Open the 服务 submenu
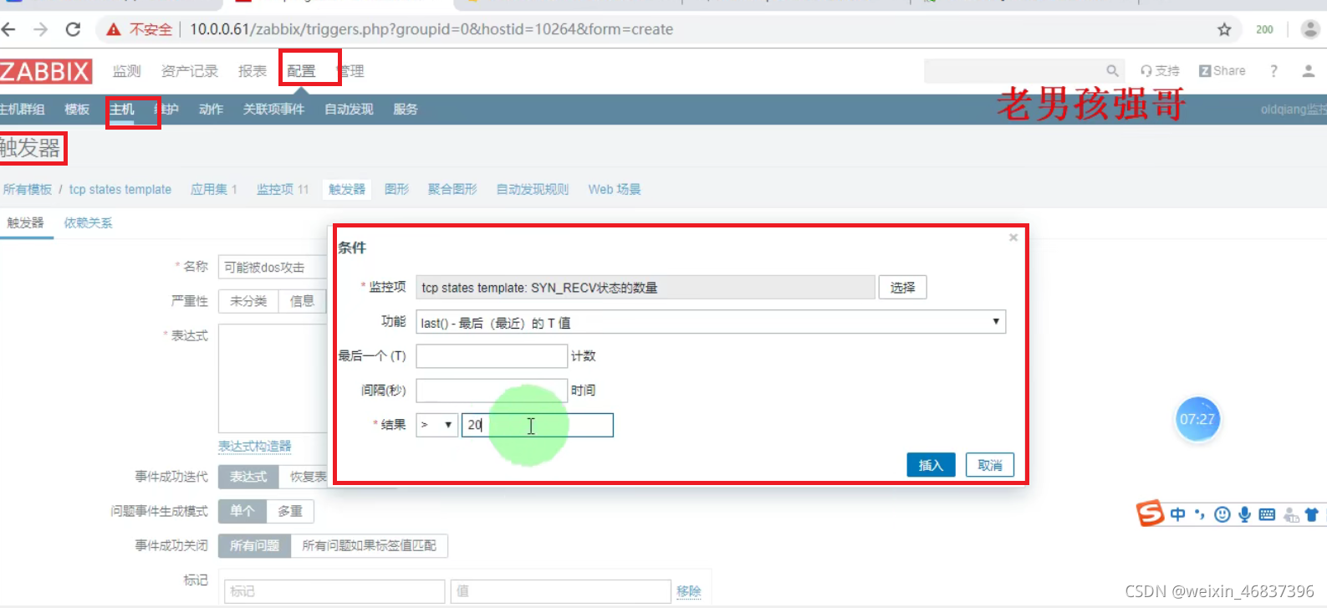 tap(406, 110)
